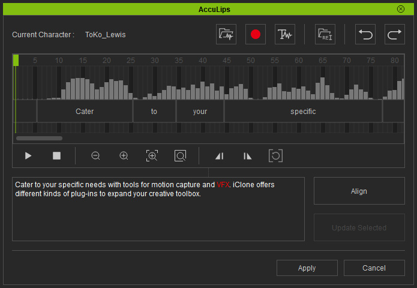The image size is (417, 288).
Task: Open audio file with folder waveform icon
Action: [x=226, y=35]
